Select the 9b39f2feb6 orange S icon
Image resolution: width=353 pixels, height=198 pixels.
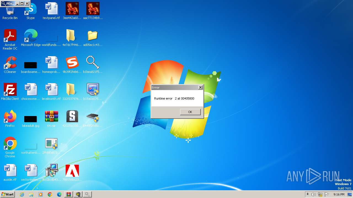click(72, 65)
